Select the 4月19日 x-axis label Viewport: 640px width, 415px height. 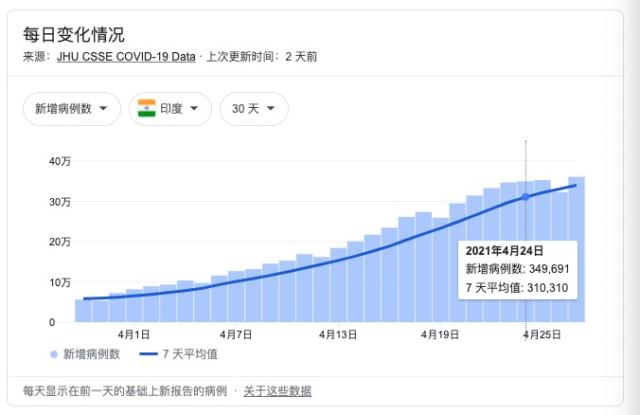tap(440, 334)
